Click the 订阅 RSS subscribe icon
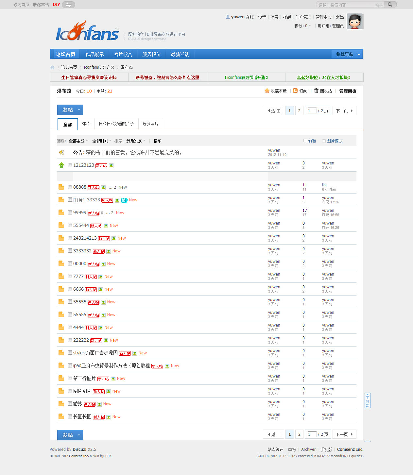The height and width of the screenshot is (475, 413). click(295, 91)
